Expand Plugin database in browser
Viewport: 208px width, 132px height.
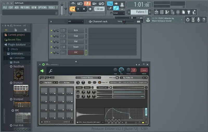coord(17,44)
